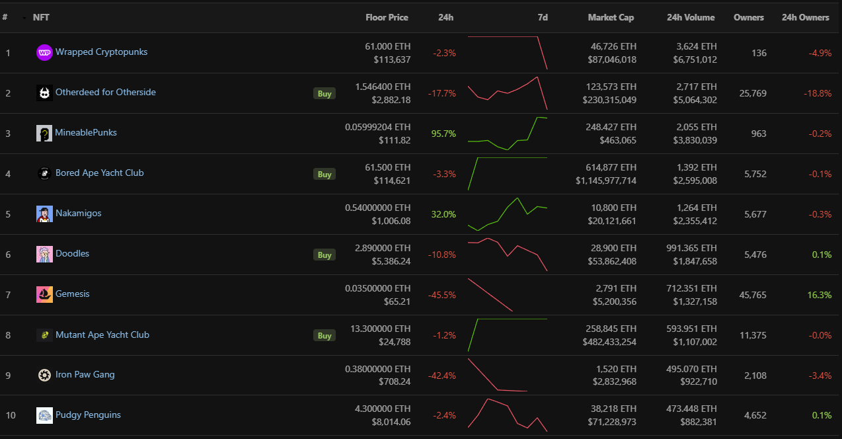Click MineablePunks 7d sparkline chart
The height and width of the screenshot is (439, 842).
(x=508, y=134)
